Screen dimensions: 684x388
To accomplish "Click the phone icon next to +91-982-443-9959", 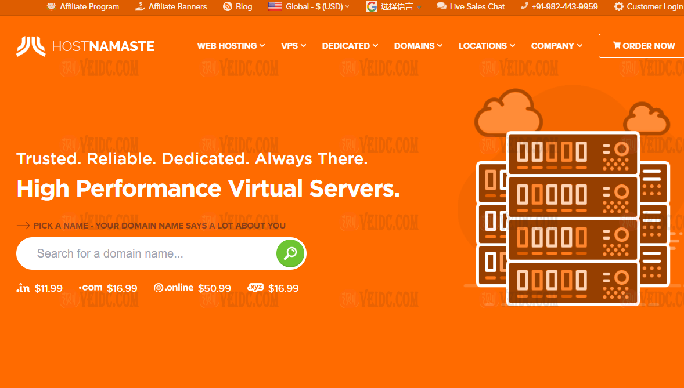I will point(524,7).
